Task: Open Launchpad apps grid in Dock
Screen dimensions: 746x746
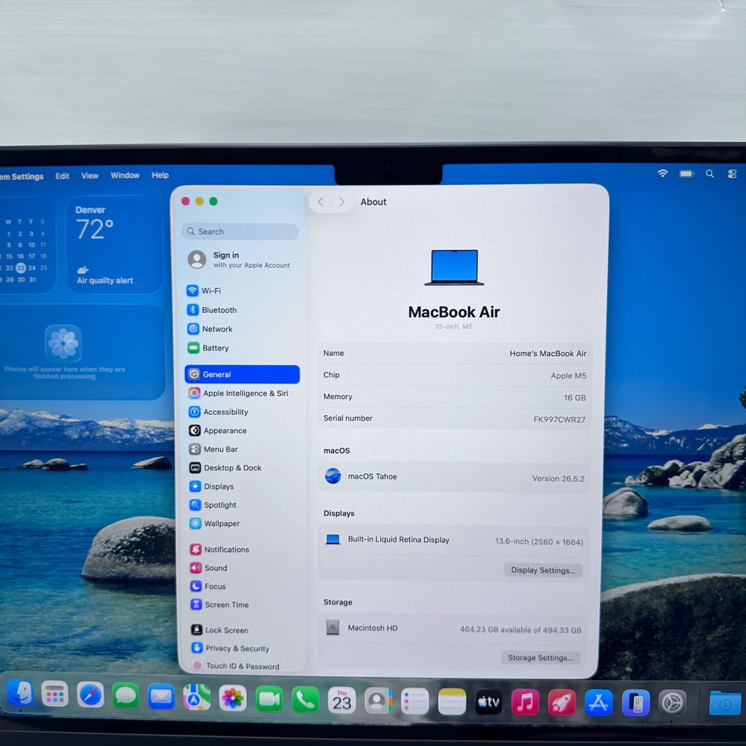Action: (55, 694)
